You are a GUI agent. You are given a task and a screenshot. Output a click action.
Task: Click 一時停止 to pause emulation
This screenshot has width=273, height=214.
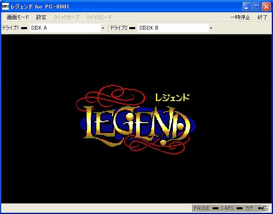click(x=240, y=17)
